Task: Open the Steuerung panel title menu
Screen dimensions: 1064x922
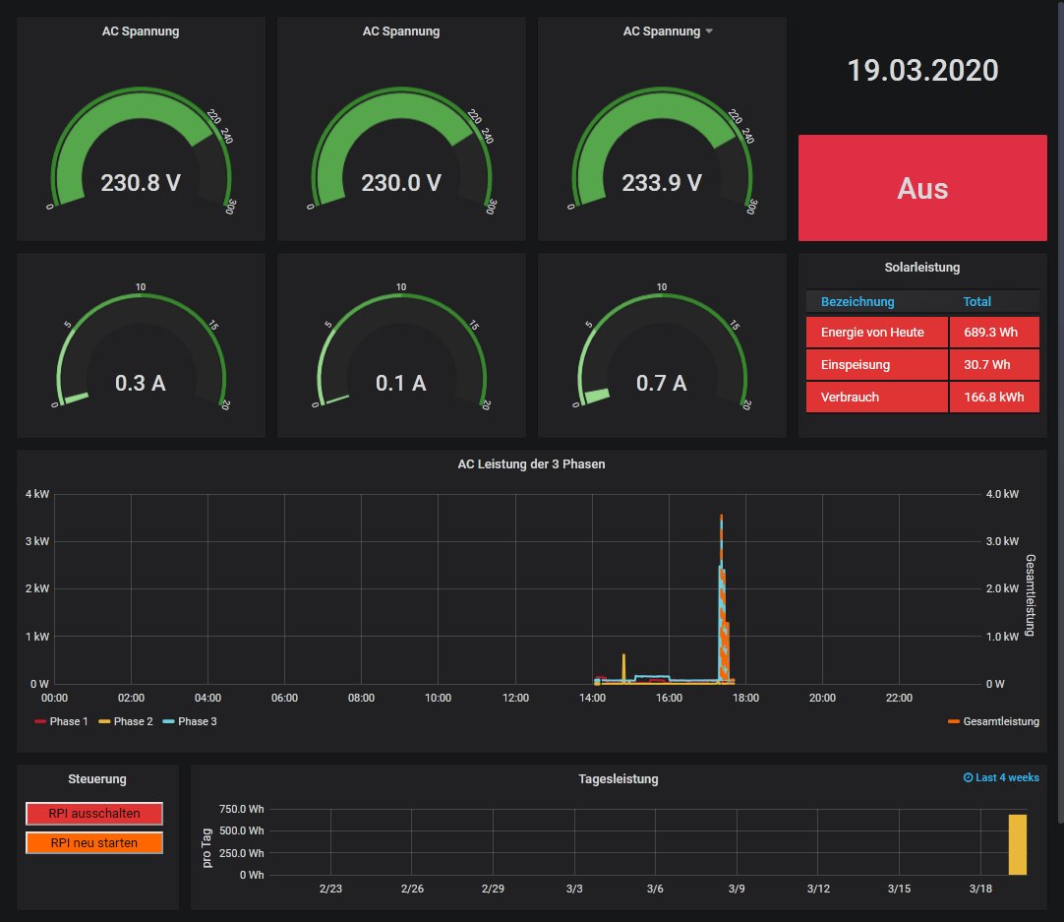Action: [97, 778]
